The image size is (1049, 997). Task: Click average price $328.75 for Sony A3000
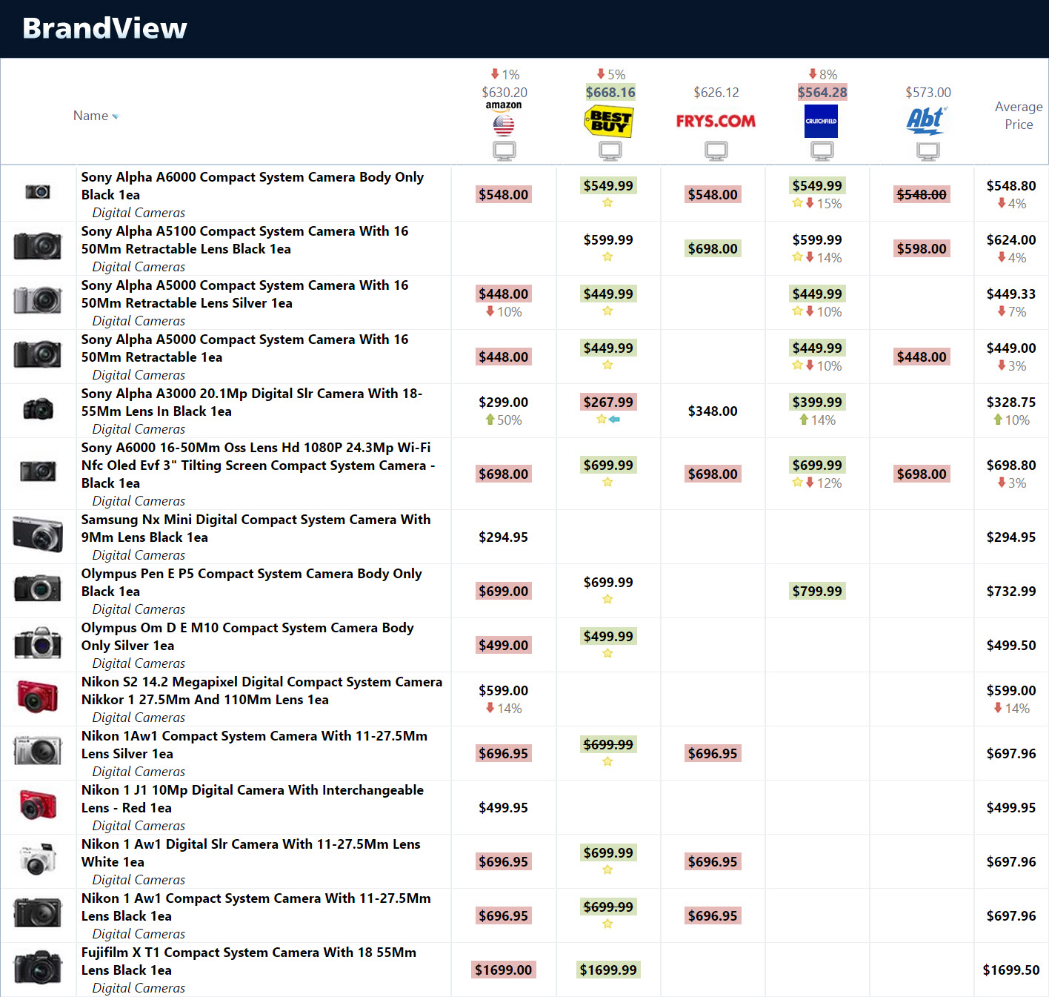[x=1011, y=402]
